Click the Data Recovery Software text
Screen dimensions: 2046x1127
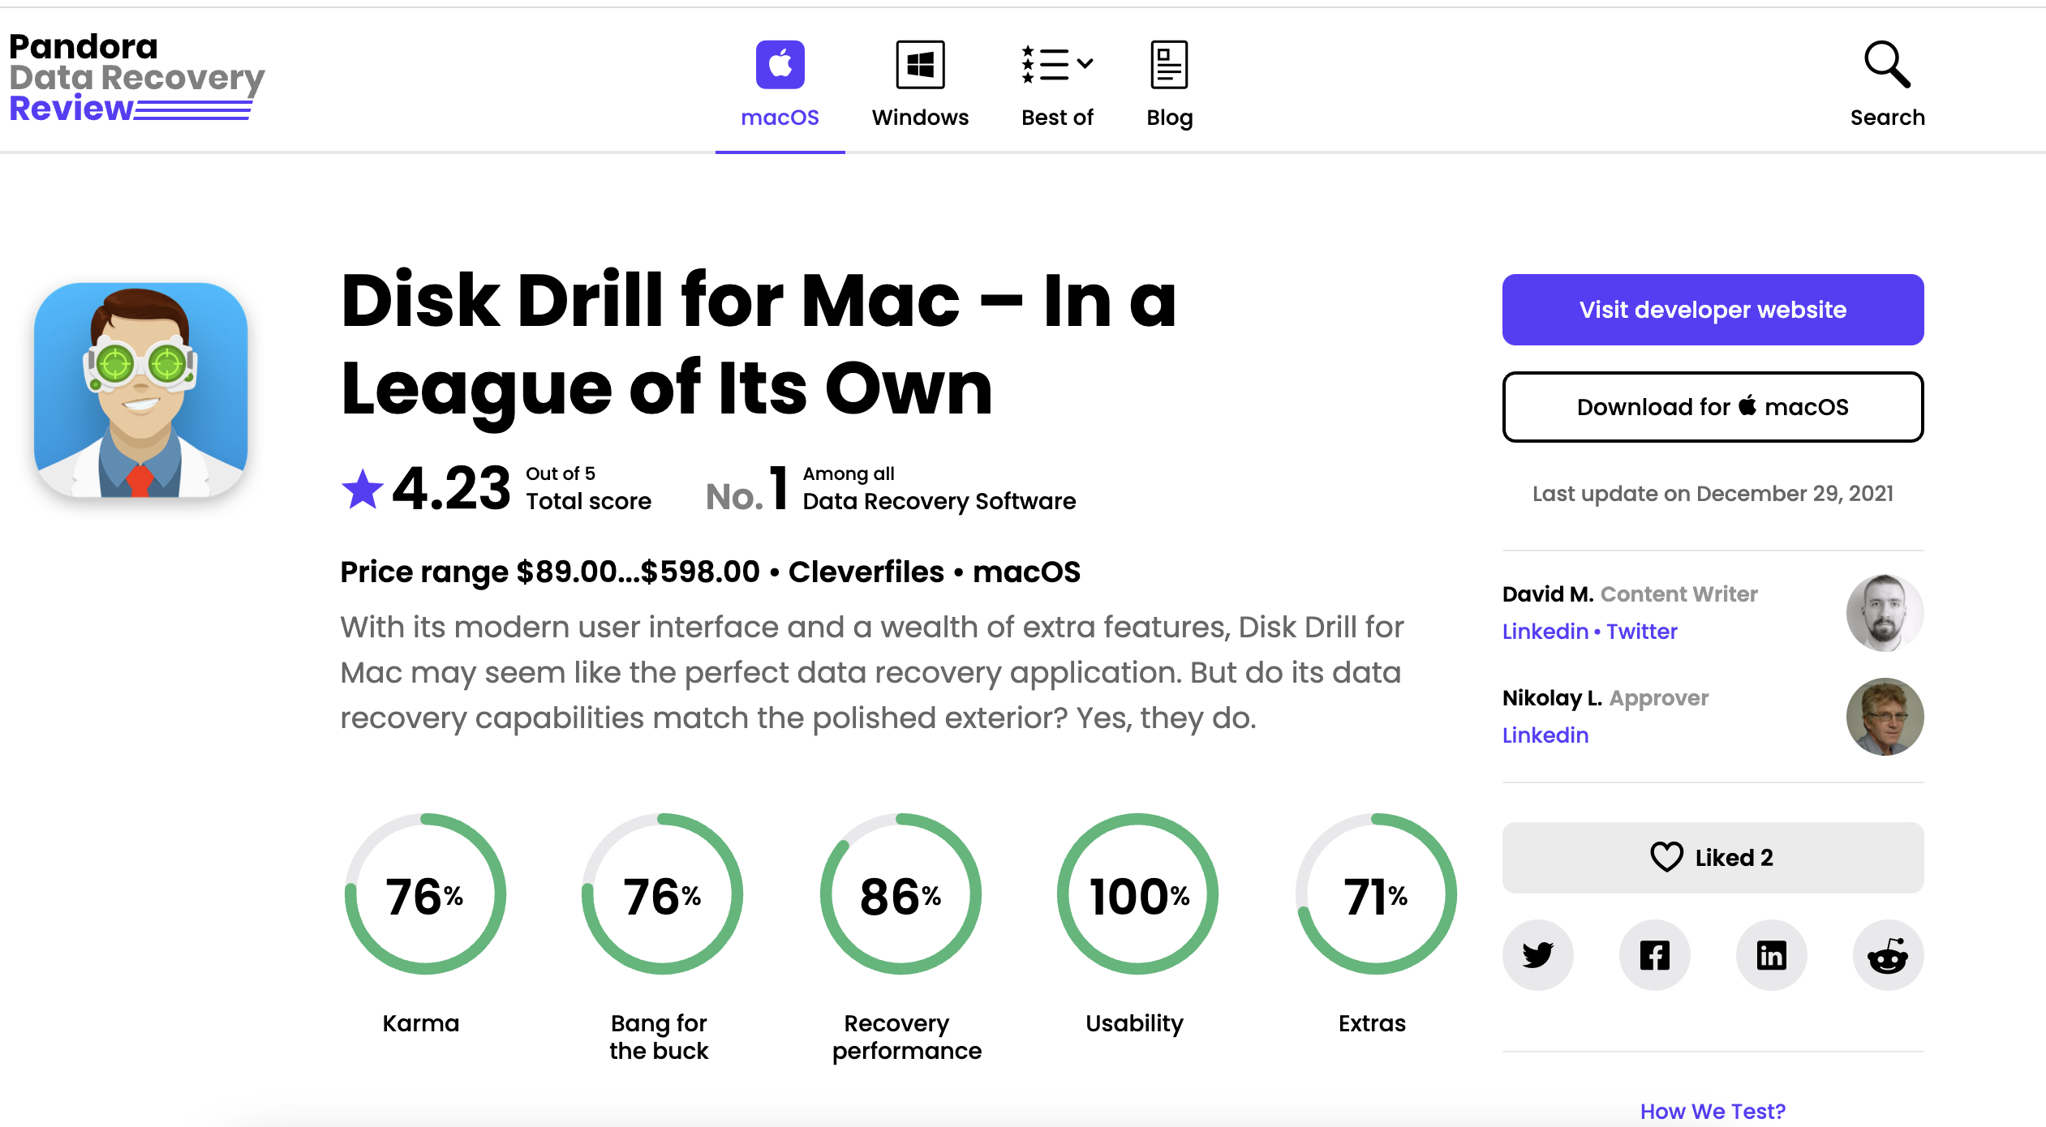939,502
